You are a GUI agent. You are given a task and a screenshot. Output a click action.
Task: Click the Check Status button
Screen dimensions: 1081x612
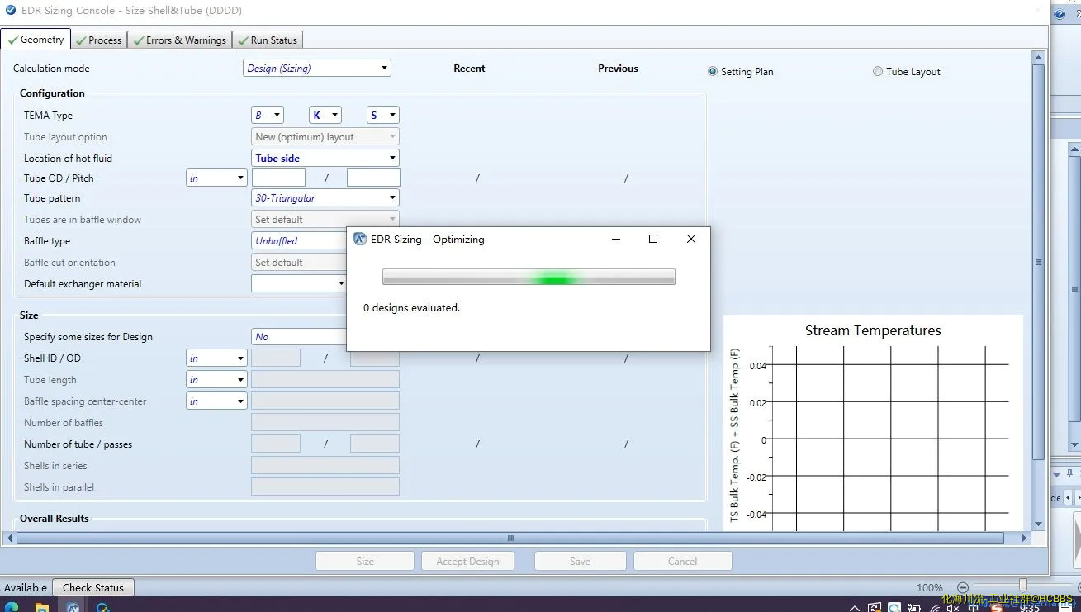point(93,587)
